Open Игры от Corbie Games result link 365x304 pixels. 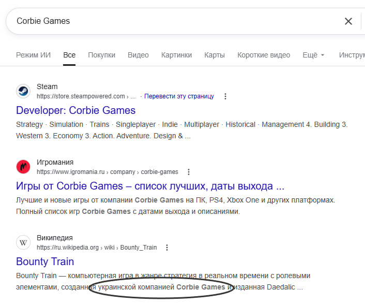150,186
